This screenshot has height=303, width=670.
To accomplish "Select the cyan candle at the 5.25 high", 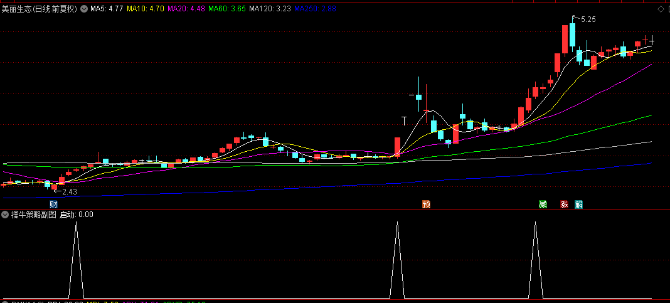I will 572,34.
